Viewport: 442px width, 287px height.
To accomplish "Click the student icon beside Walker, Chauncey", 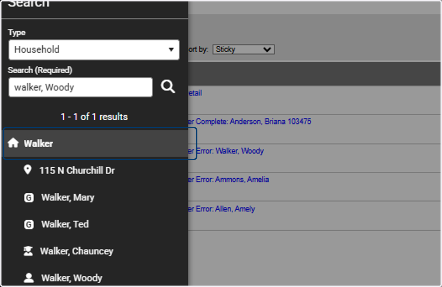I will pos(28,251).
